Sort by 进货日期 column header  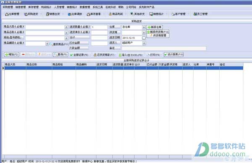click(x=104, y=64)
